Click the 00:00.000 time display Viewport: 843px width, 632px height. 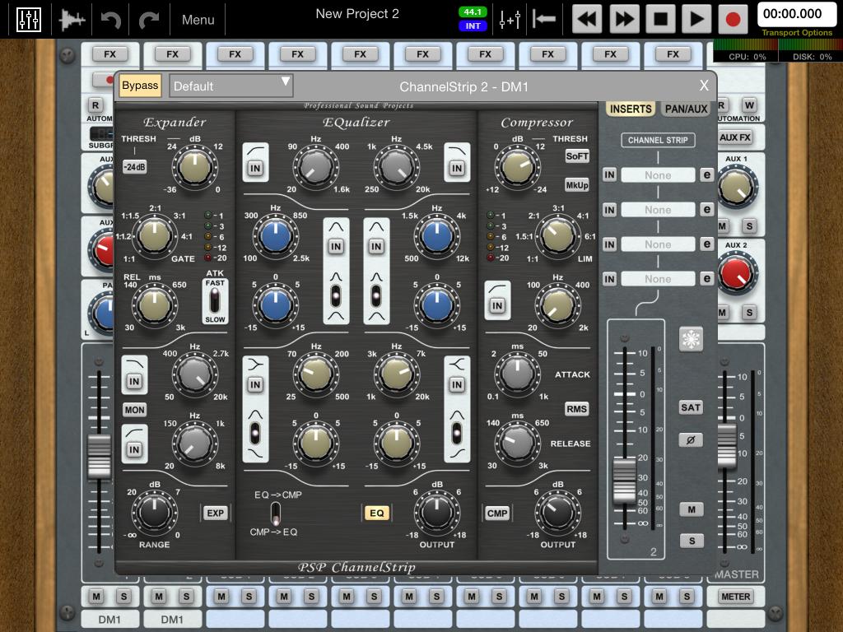tap(796, 14)
